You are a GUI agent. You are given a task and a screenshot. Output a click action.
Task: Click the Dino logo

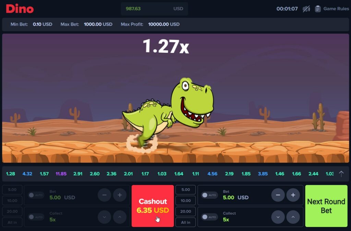tap(20, 9)
